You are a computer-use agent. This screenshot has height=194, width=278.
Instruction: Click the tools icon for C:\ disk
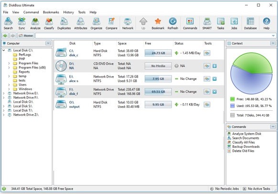tap(207, 53)
